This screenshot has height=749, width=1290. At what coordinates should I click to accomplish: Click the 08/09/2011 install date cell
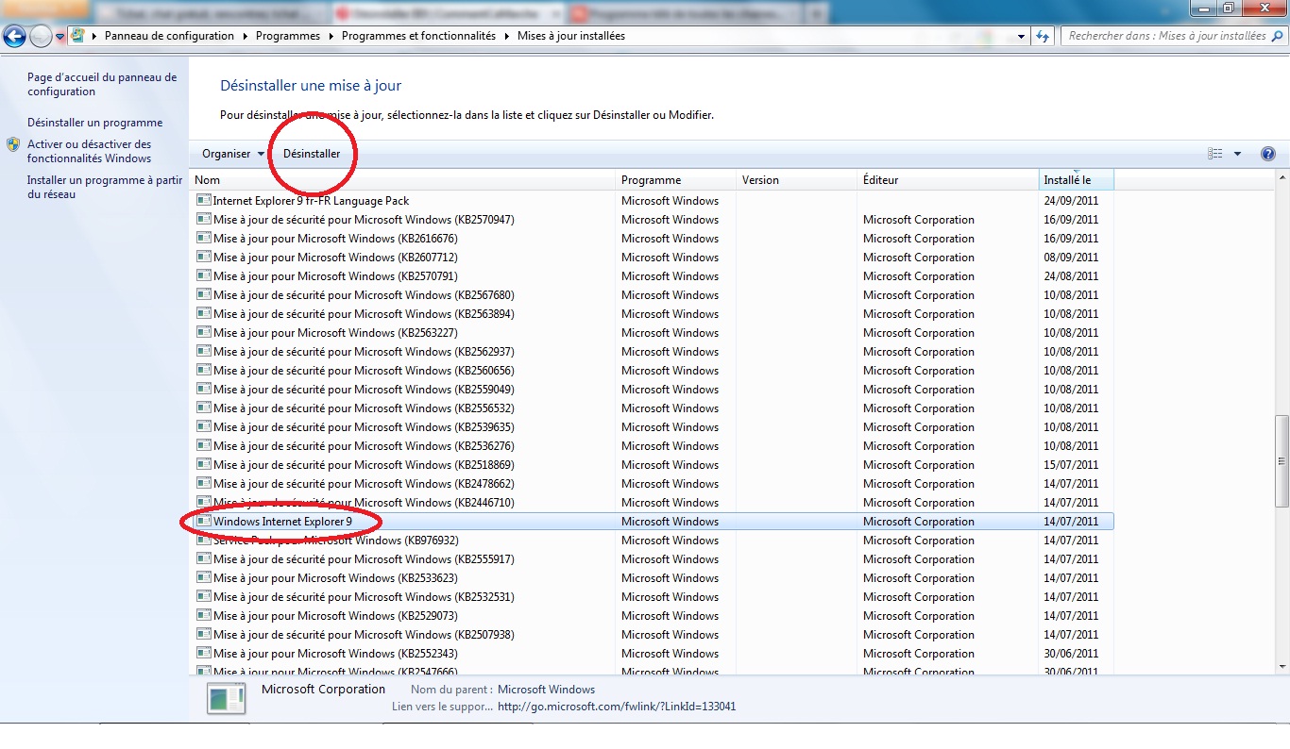click(1071, 257)
